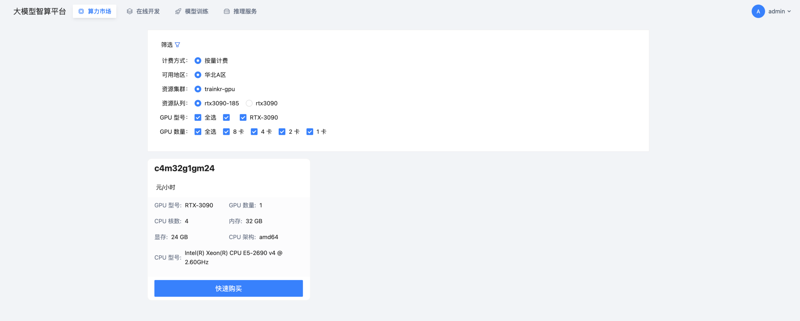This screenshot has width=800, height=321.
Task: Click the 算力市场 chip icon
Action: point(81,11)
